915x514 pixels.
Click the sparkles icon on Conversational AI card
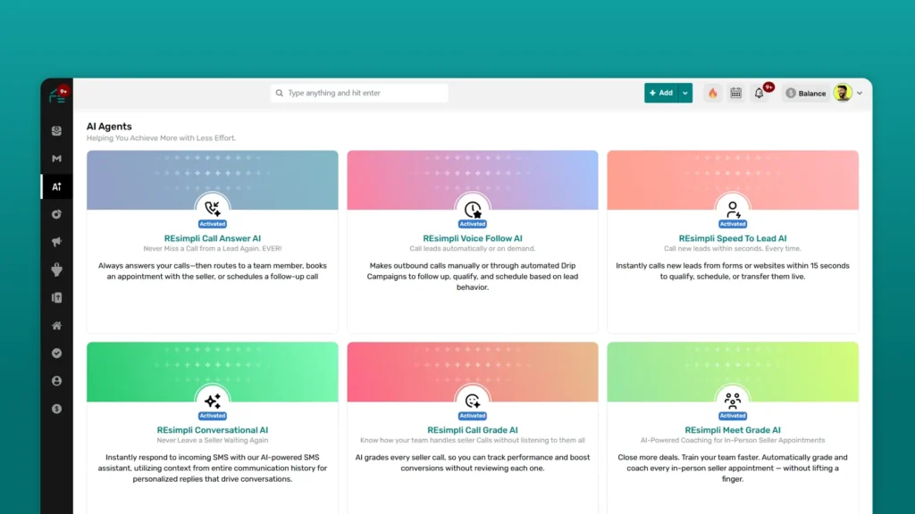coord(213,401)
